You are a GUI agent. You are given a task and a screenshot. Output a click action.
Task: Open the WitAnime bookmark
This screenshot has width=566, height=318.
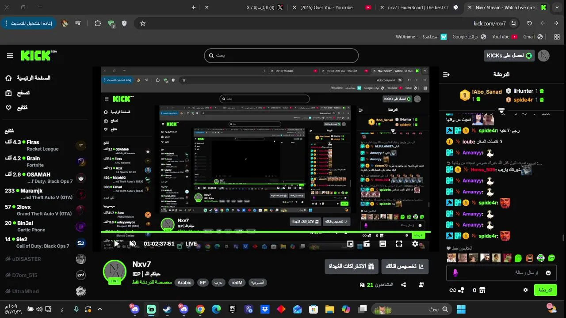421,37
